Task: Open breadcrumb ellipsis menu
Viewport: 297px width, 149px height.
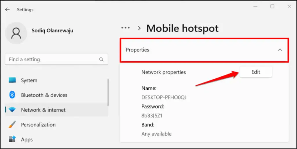Action: pos(125,28)
